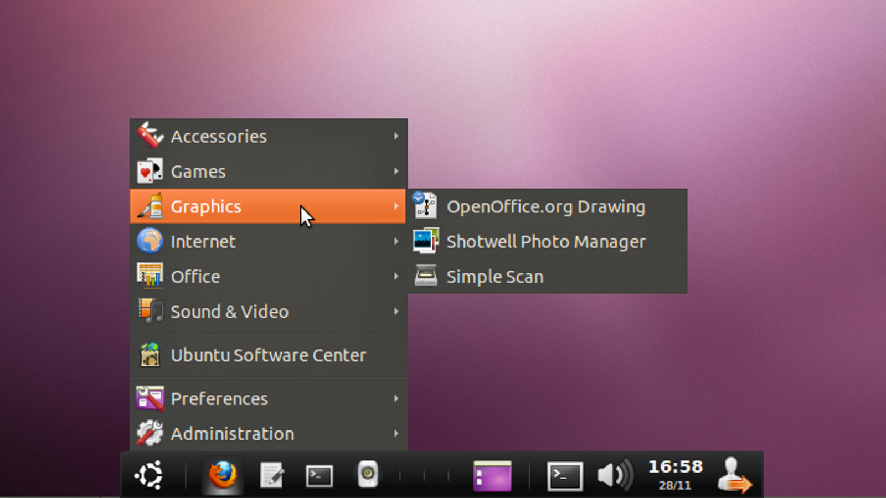Viewport: 886px width, 498px height.
Task: Click the Sound & Video music-note icon
Action: pyautogui.click(x=150, y=311)
